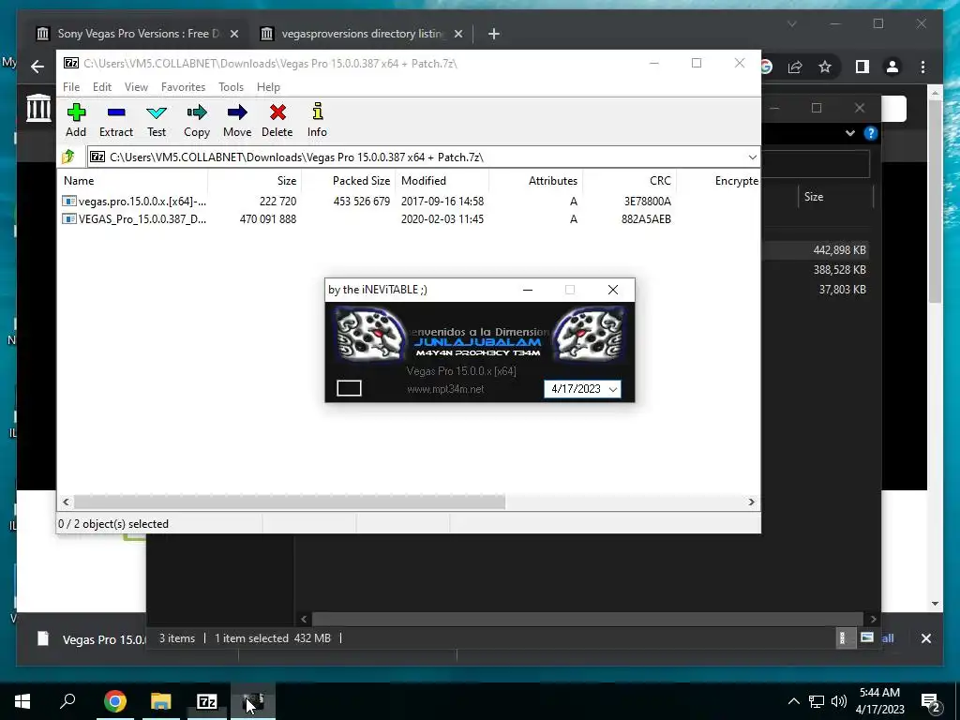Click the left arrow of 7-Zip horizontal scrollbar

click(67, 502)
